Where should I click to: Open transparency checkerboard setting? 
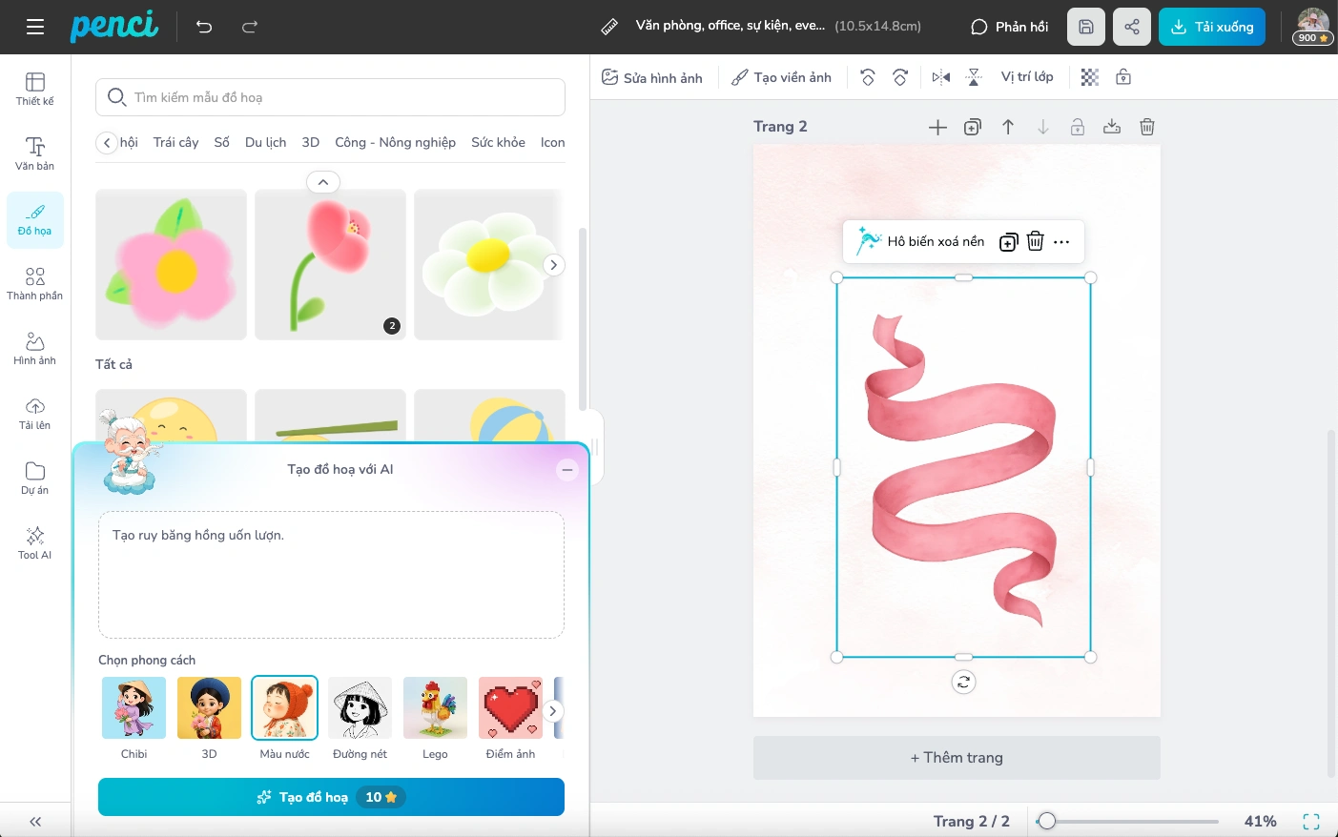pyautogui.click(x=1090, y=77)
